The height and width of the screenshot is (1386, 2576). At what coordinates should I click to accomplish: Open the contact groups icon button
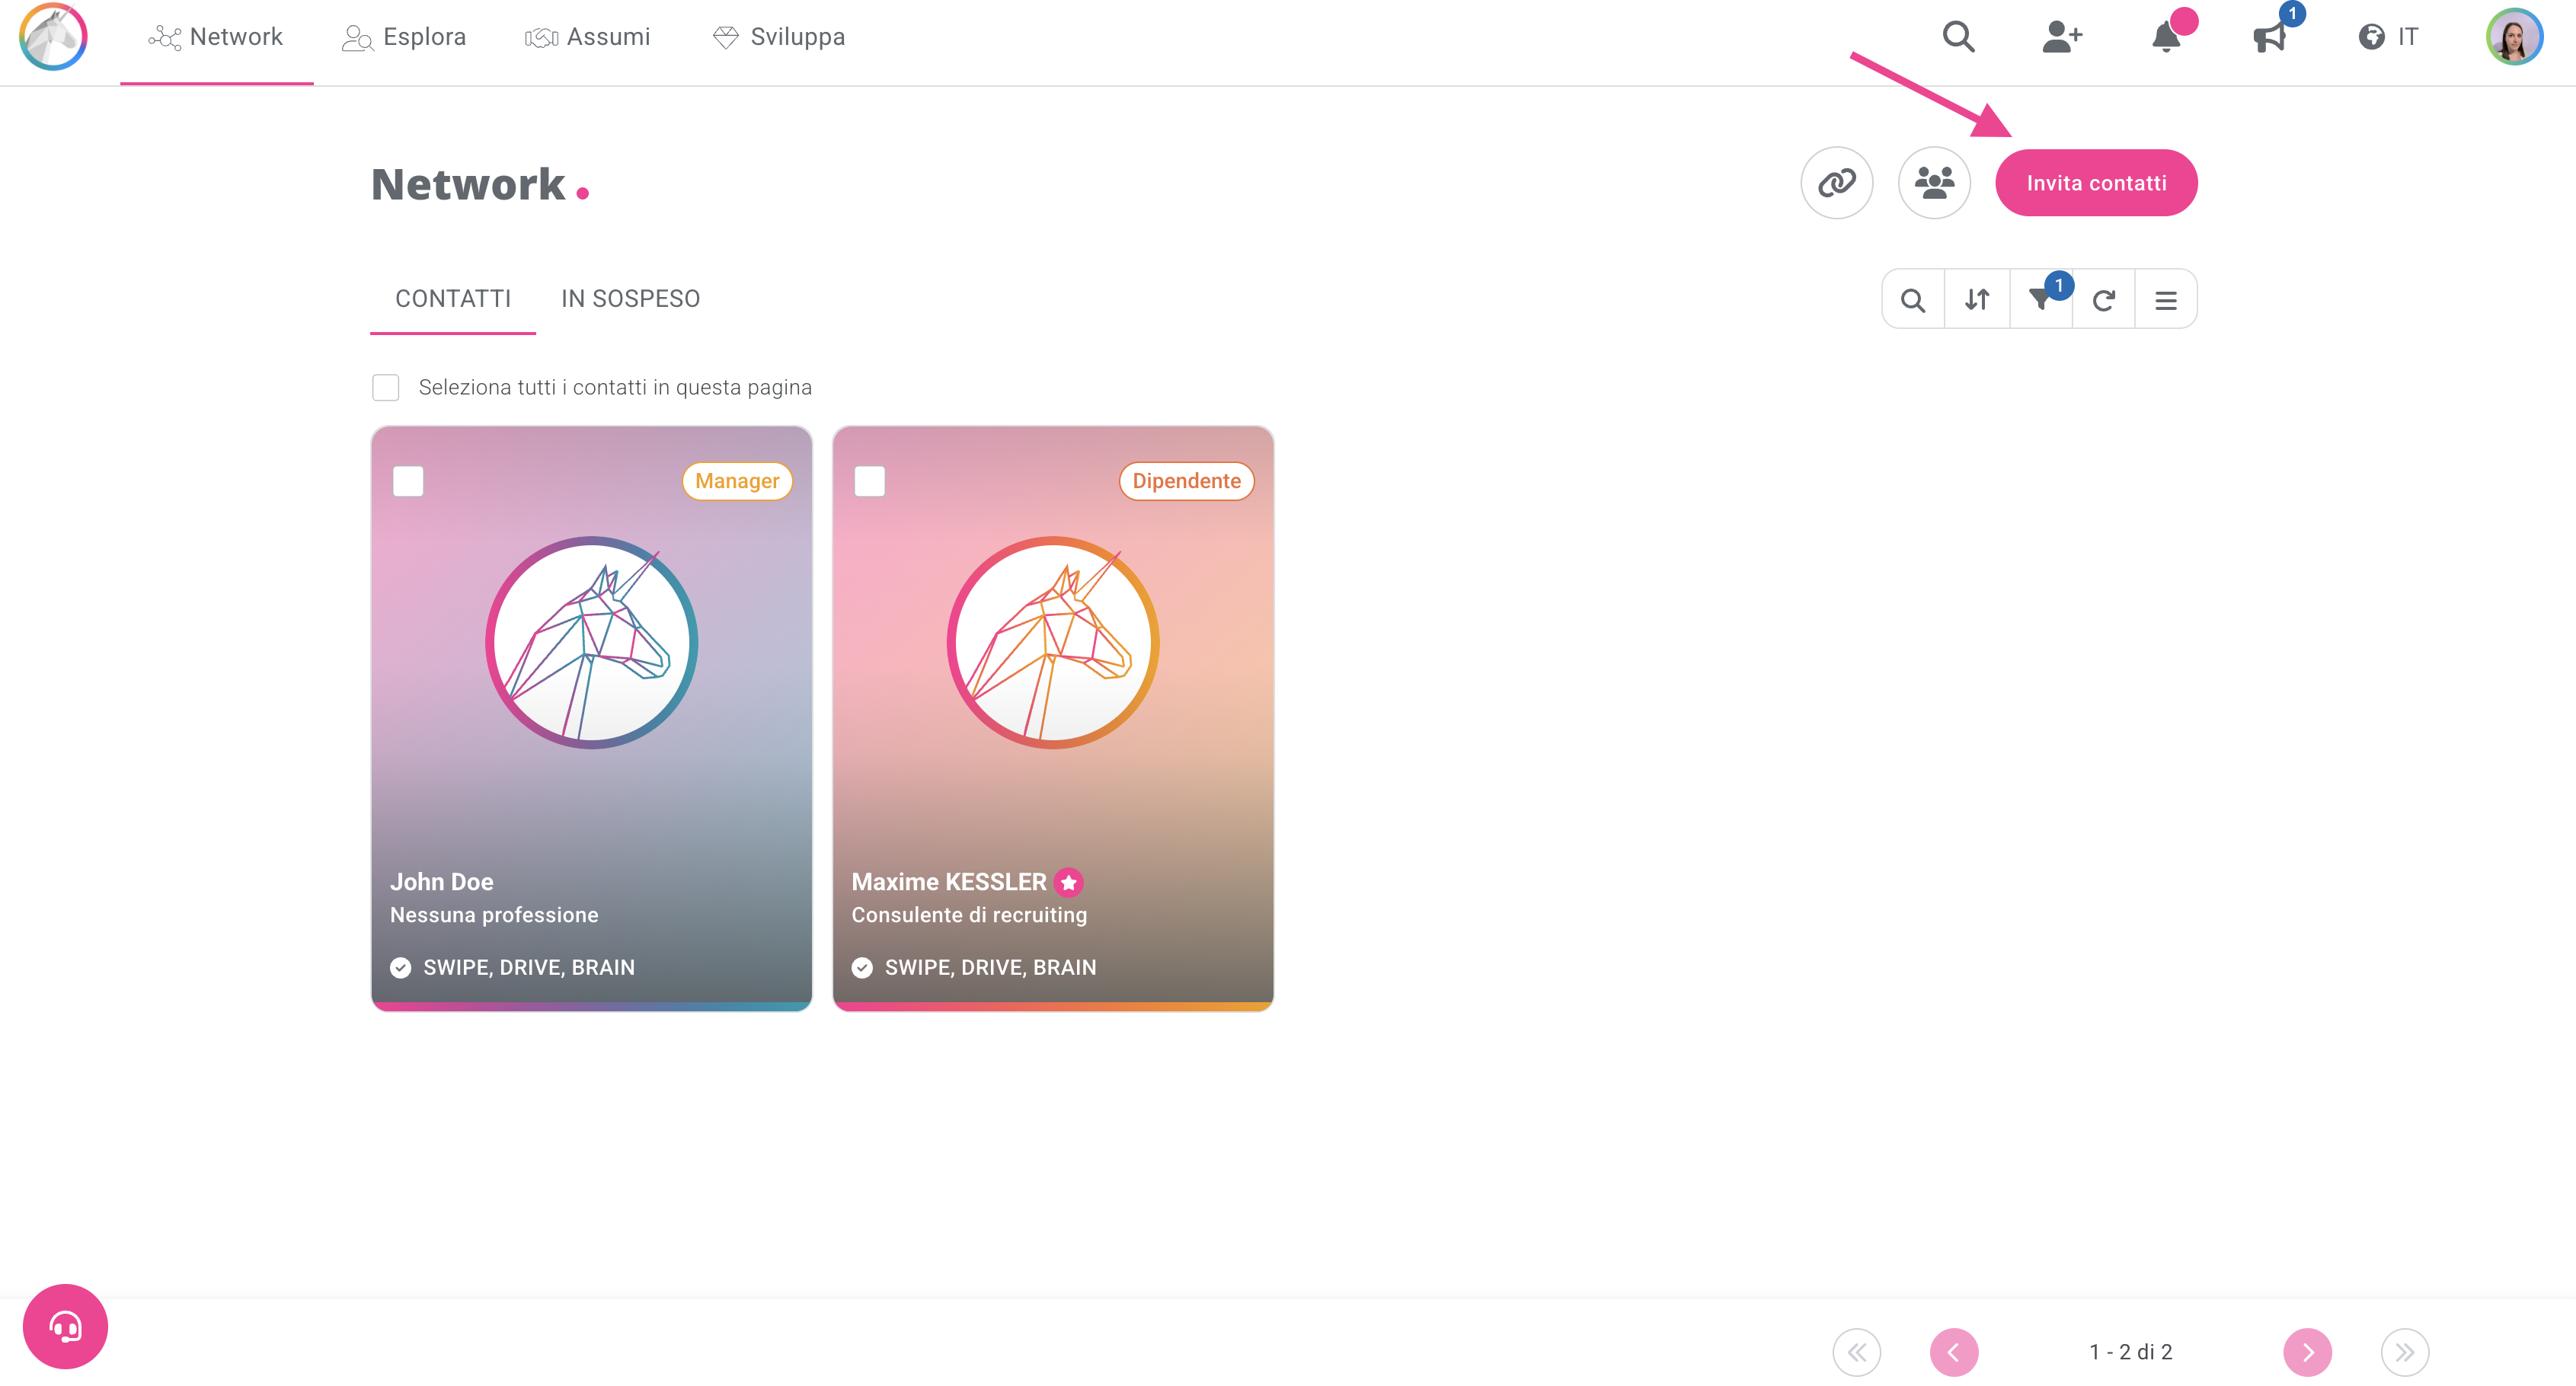click(x=1934, y=183)
